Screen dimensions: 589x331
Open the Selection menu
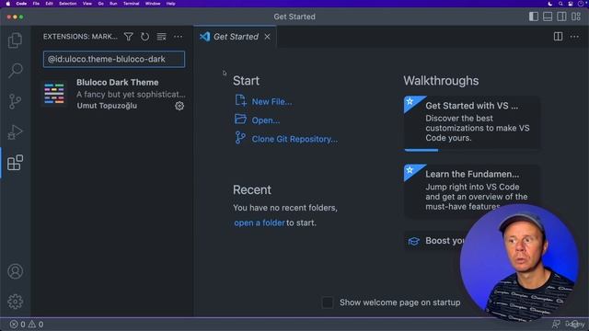coord(67,4)
